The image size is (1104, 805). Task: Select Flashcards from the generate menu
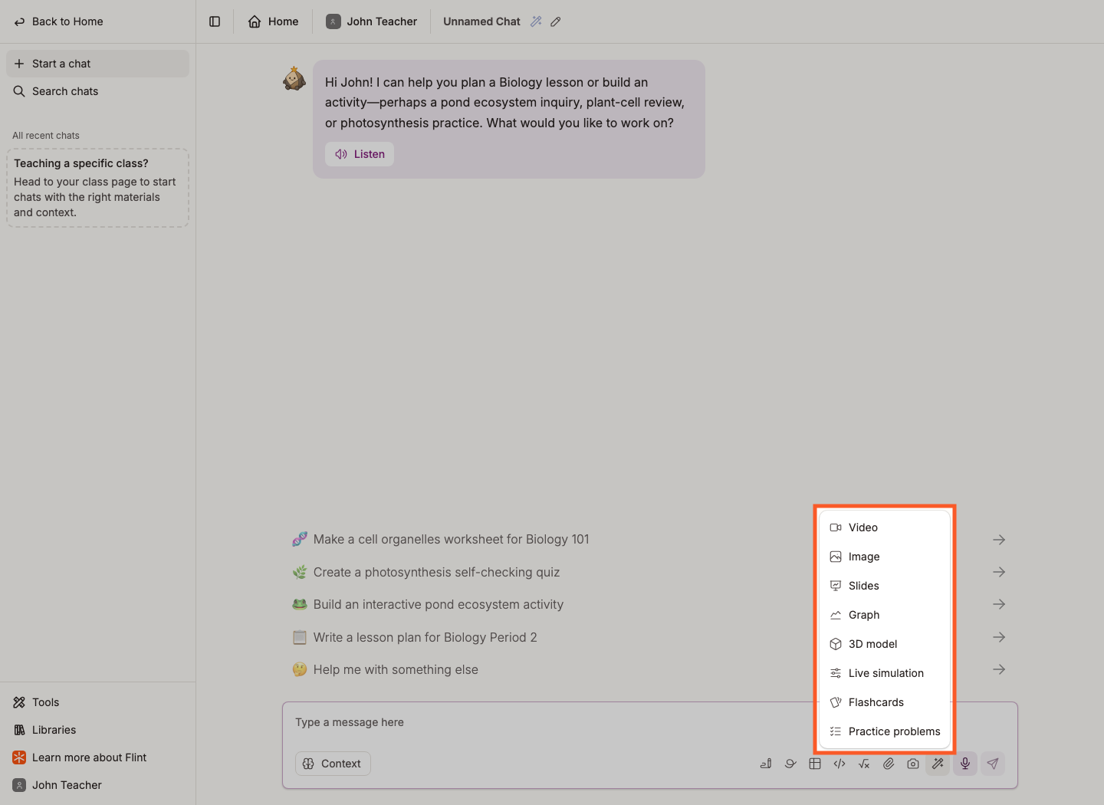tap(885, 702)
